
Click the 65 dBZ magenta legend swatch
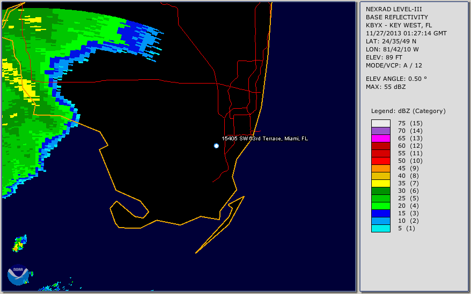pyautogui.click(x=380, y=138)
